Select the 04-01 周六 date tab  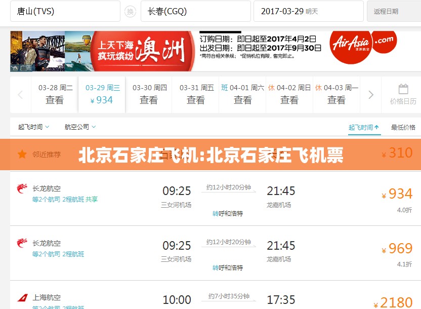[243, 94]
